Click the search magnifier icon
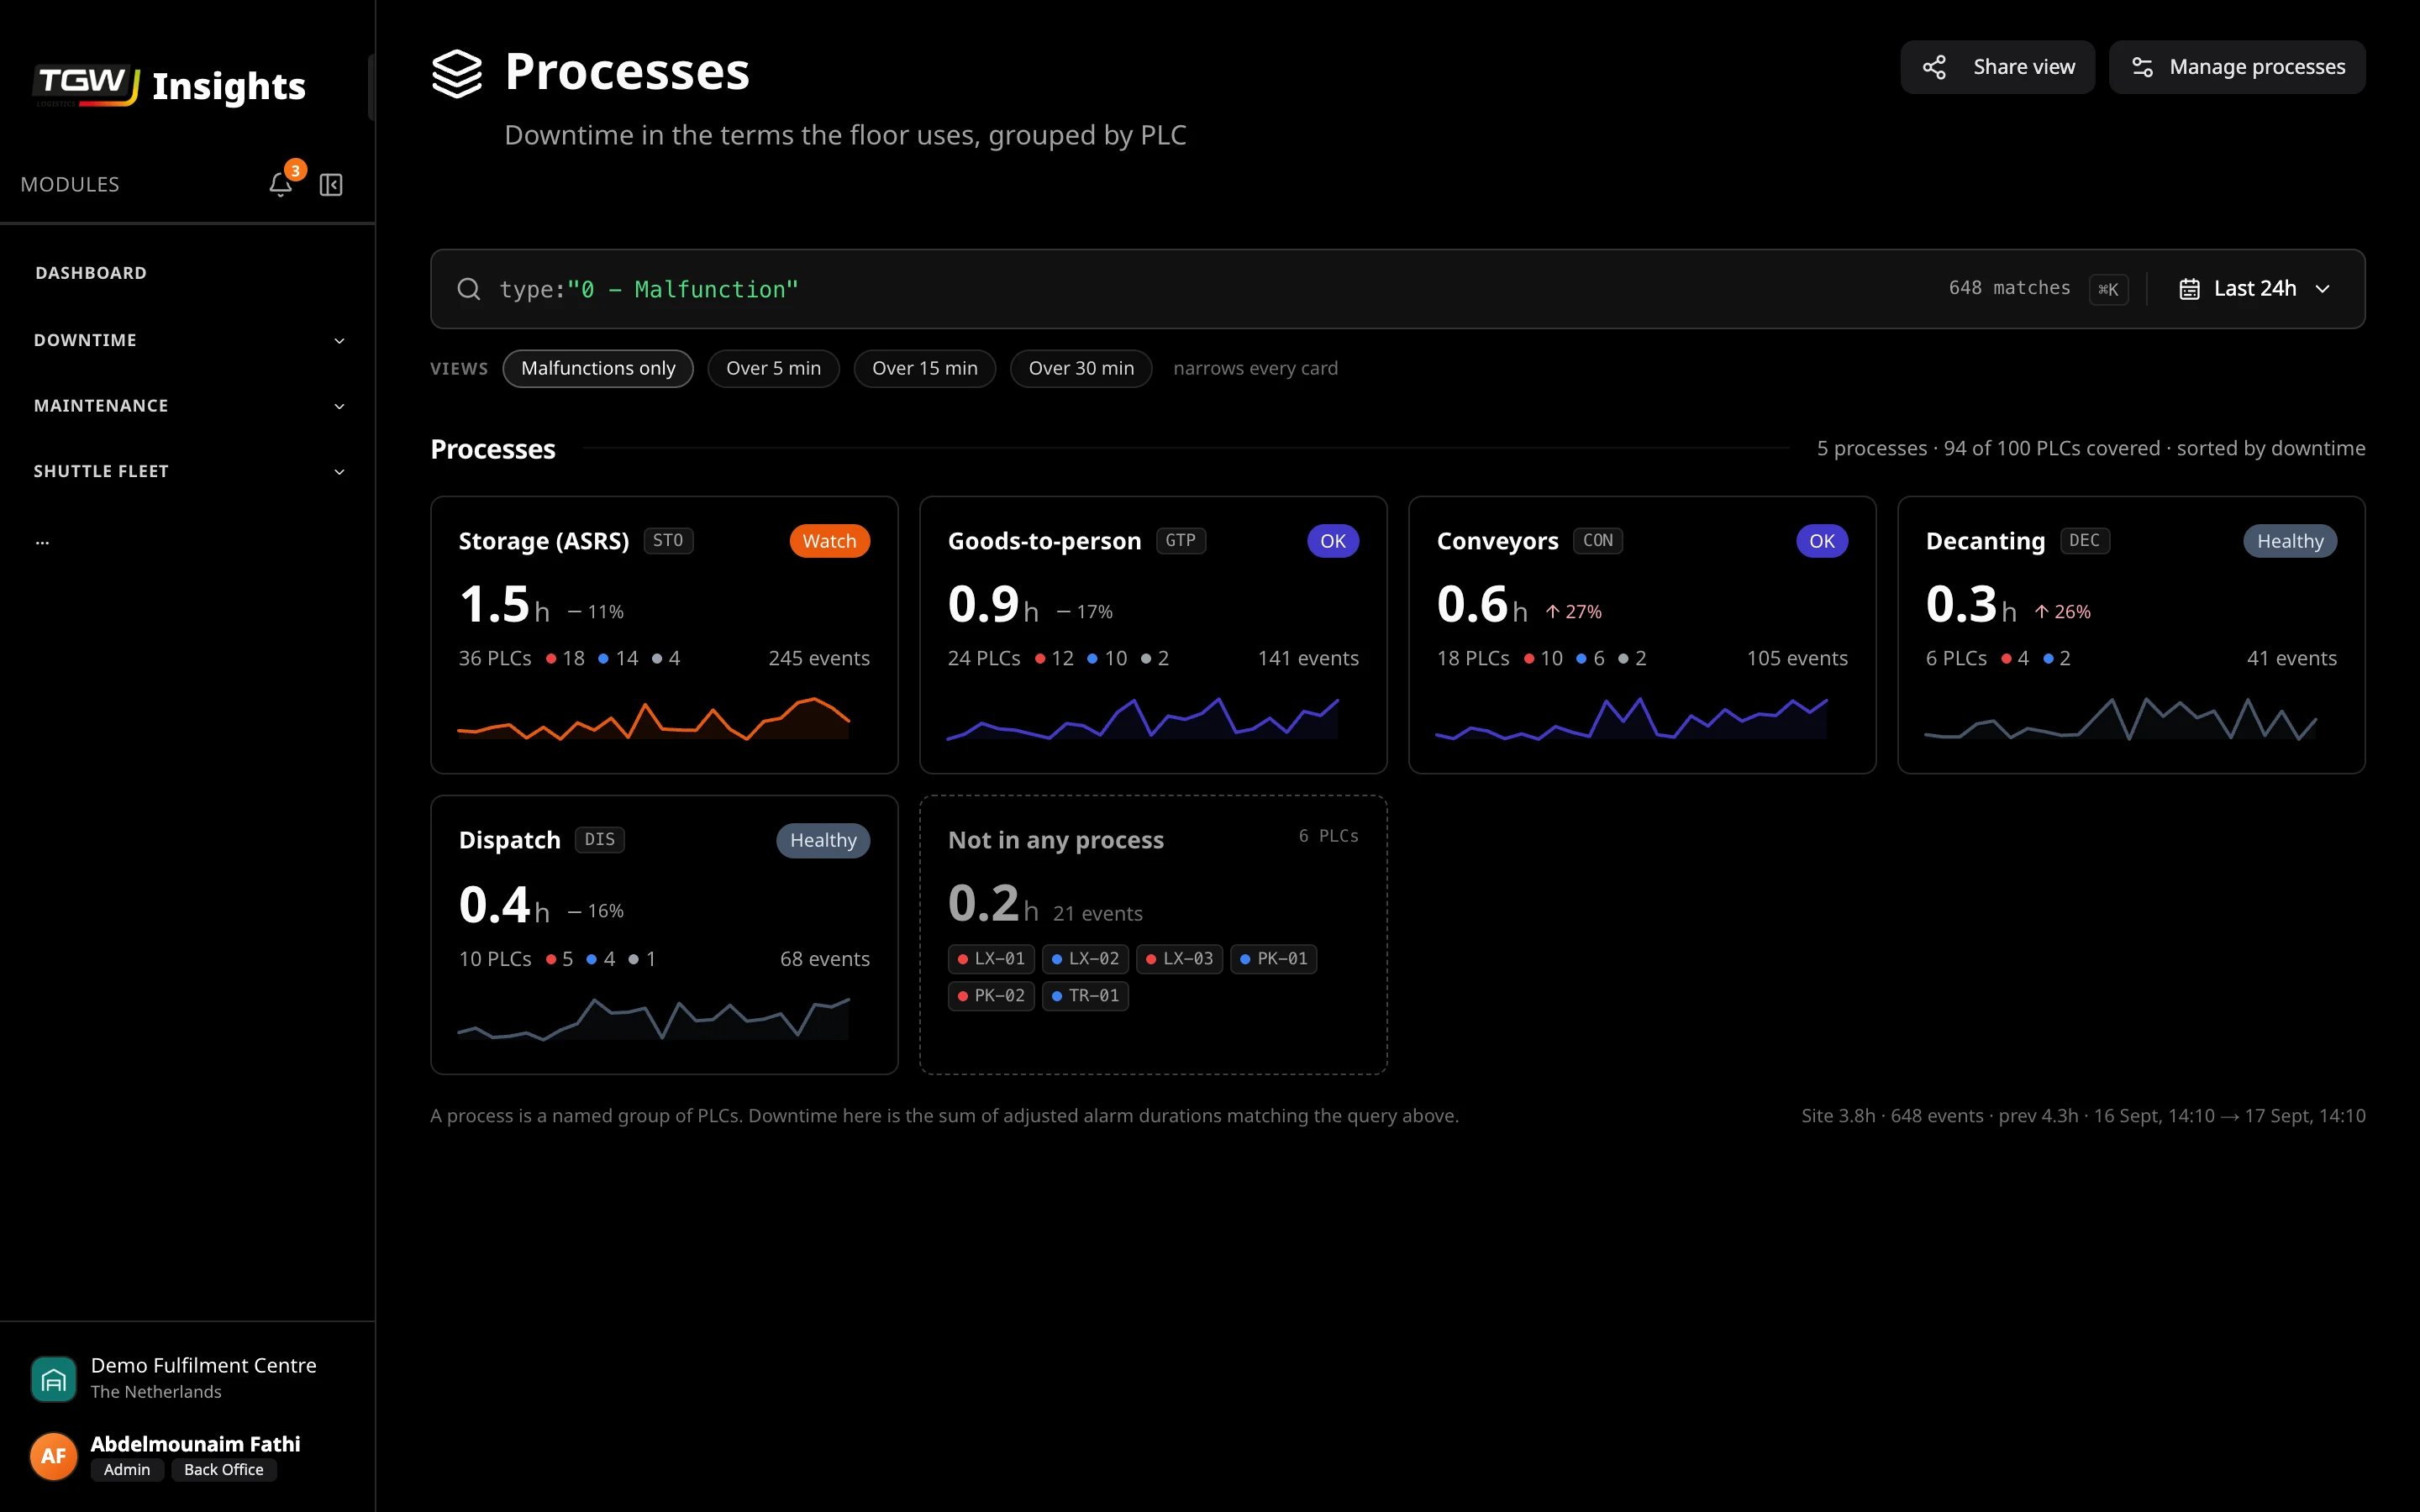Viewport: 2420px width, 1512px height. [x=468, y=289]
